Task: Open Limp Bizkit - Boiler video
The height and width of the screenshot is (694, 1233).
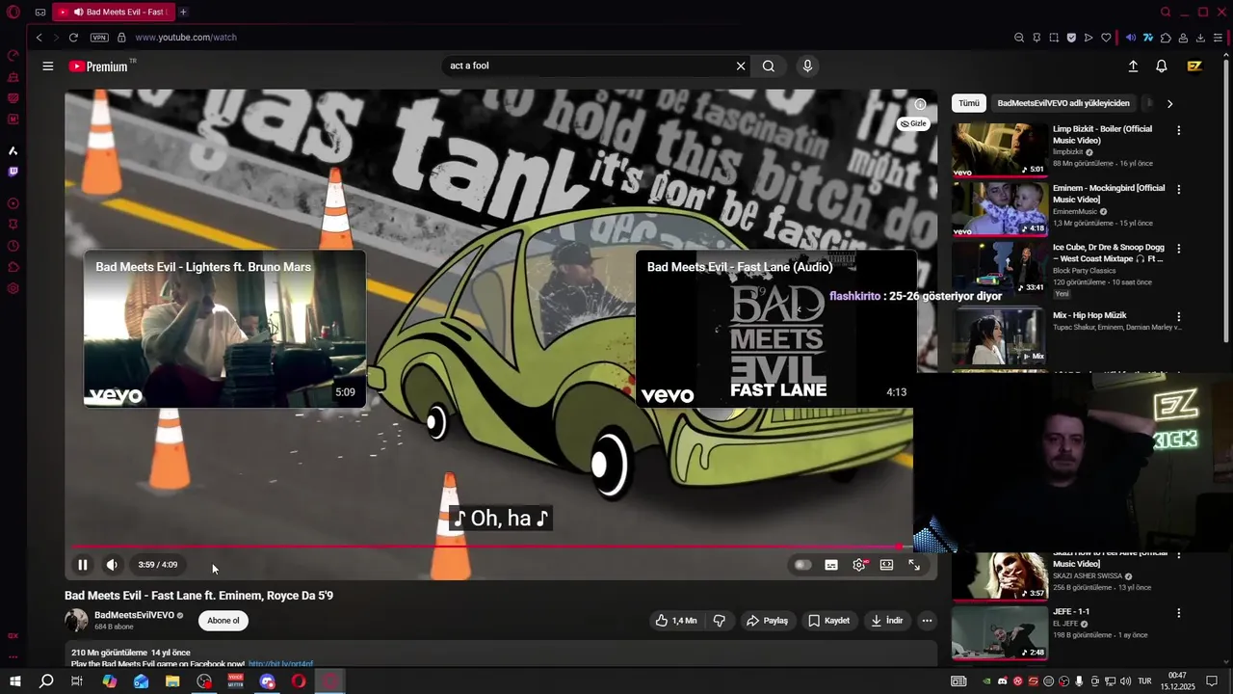Action: (999, 149)
